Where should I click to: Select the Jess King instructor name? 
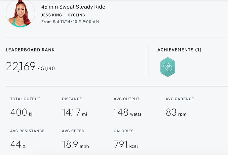tap(51, 15)
